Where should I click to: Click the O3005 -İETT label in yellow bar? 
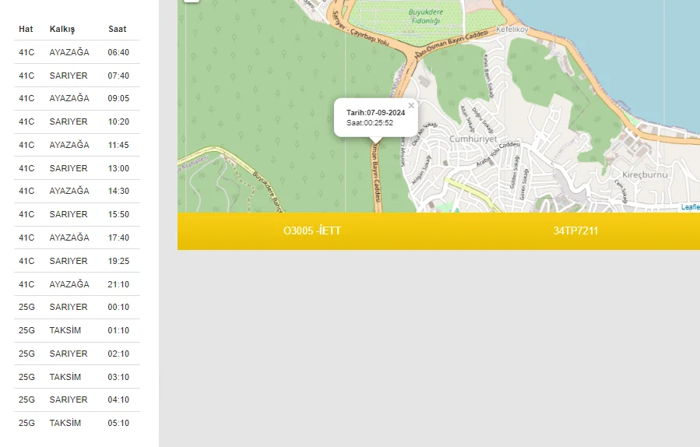311,231
